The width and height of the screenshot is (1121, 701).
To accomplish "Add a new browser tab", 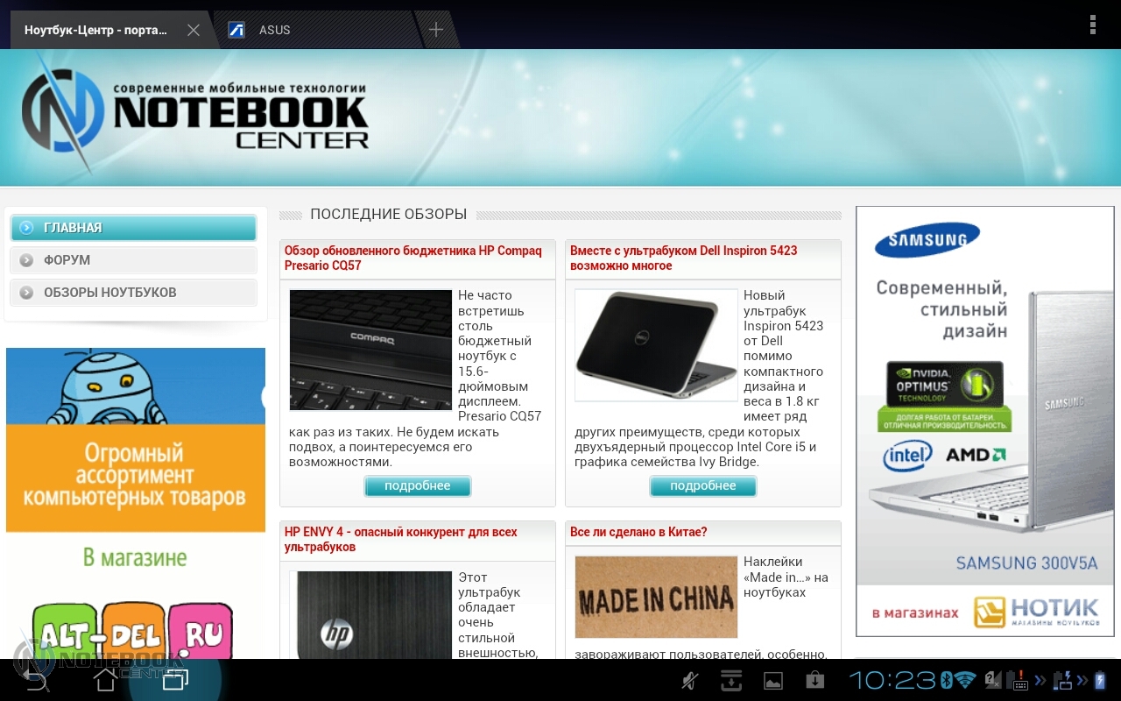I will pos(435,30).
